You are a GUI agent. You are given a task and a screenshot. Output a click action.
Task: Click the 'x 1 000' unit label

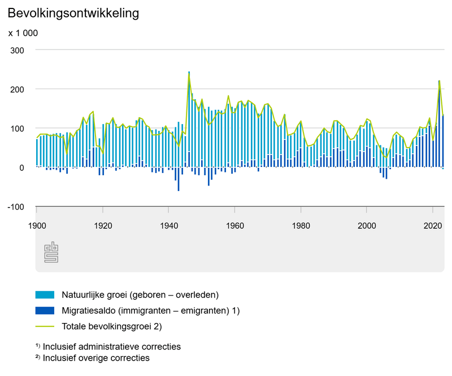[x=23, y=33]
